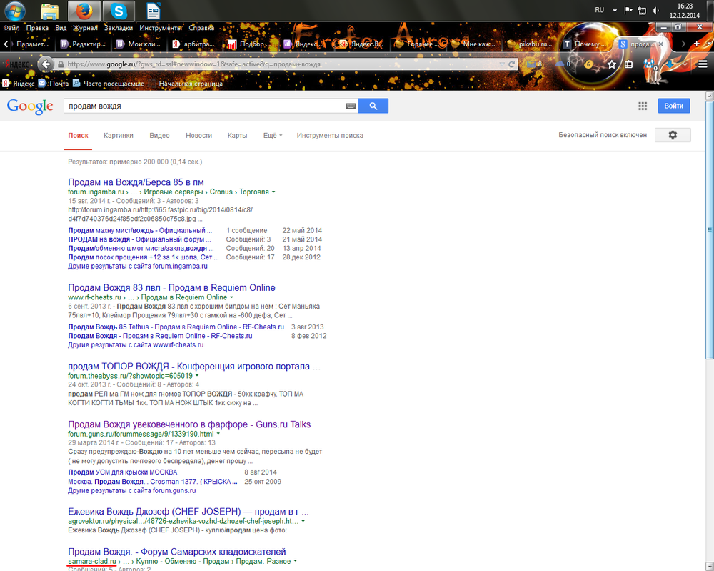Open the Action Center flag icon
714x571 pixels.
point(628,11)
